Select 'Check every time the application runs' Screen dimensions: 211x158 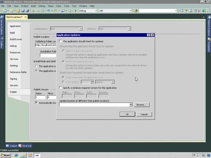[x=63, y=77]
